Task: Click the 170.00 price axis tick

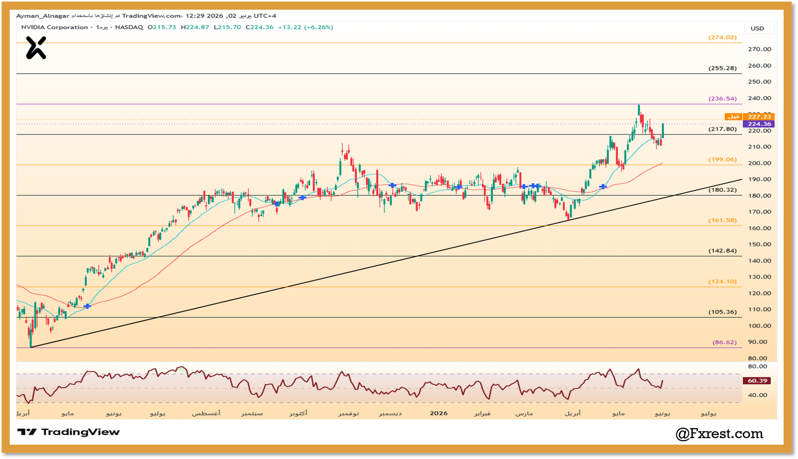Action: point(760,212)
